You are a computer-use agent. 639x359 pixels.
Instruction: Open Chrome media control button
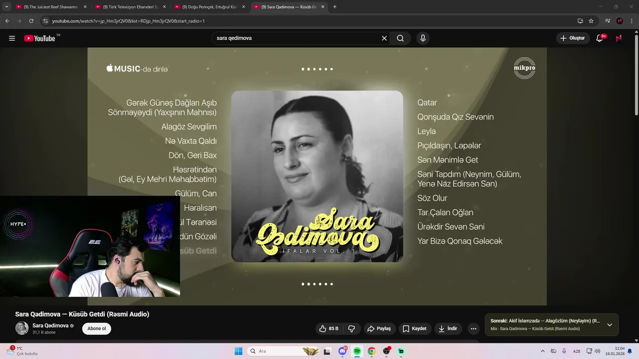pos(608,21)
